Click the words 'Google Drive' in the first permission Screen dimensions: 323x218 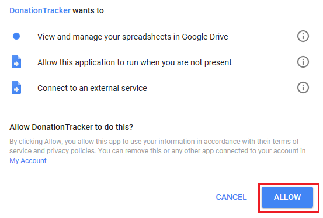[x=205, y=37]
